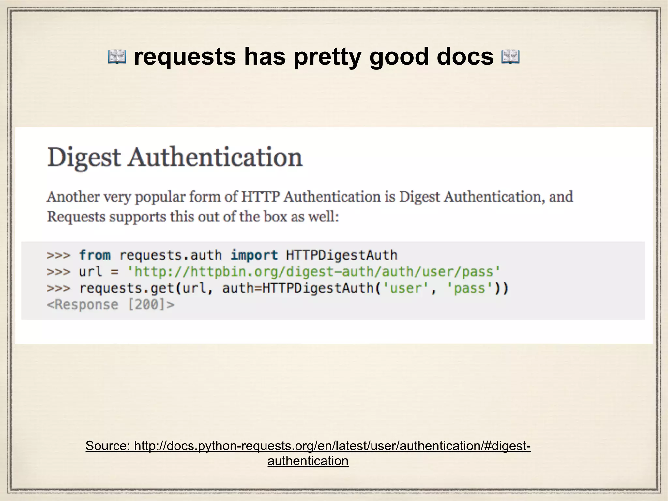Click the right open book emoji icon
The height and width of the screenshot is (501, 668).
(510, 57)
